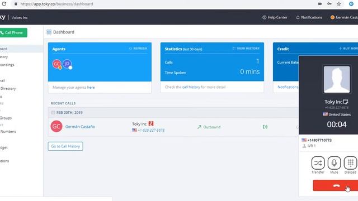Click the Transfer call icon
The width and height of the screenshot is (358, 201).
point(318,163)
